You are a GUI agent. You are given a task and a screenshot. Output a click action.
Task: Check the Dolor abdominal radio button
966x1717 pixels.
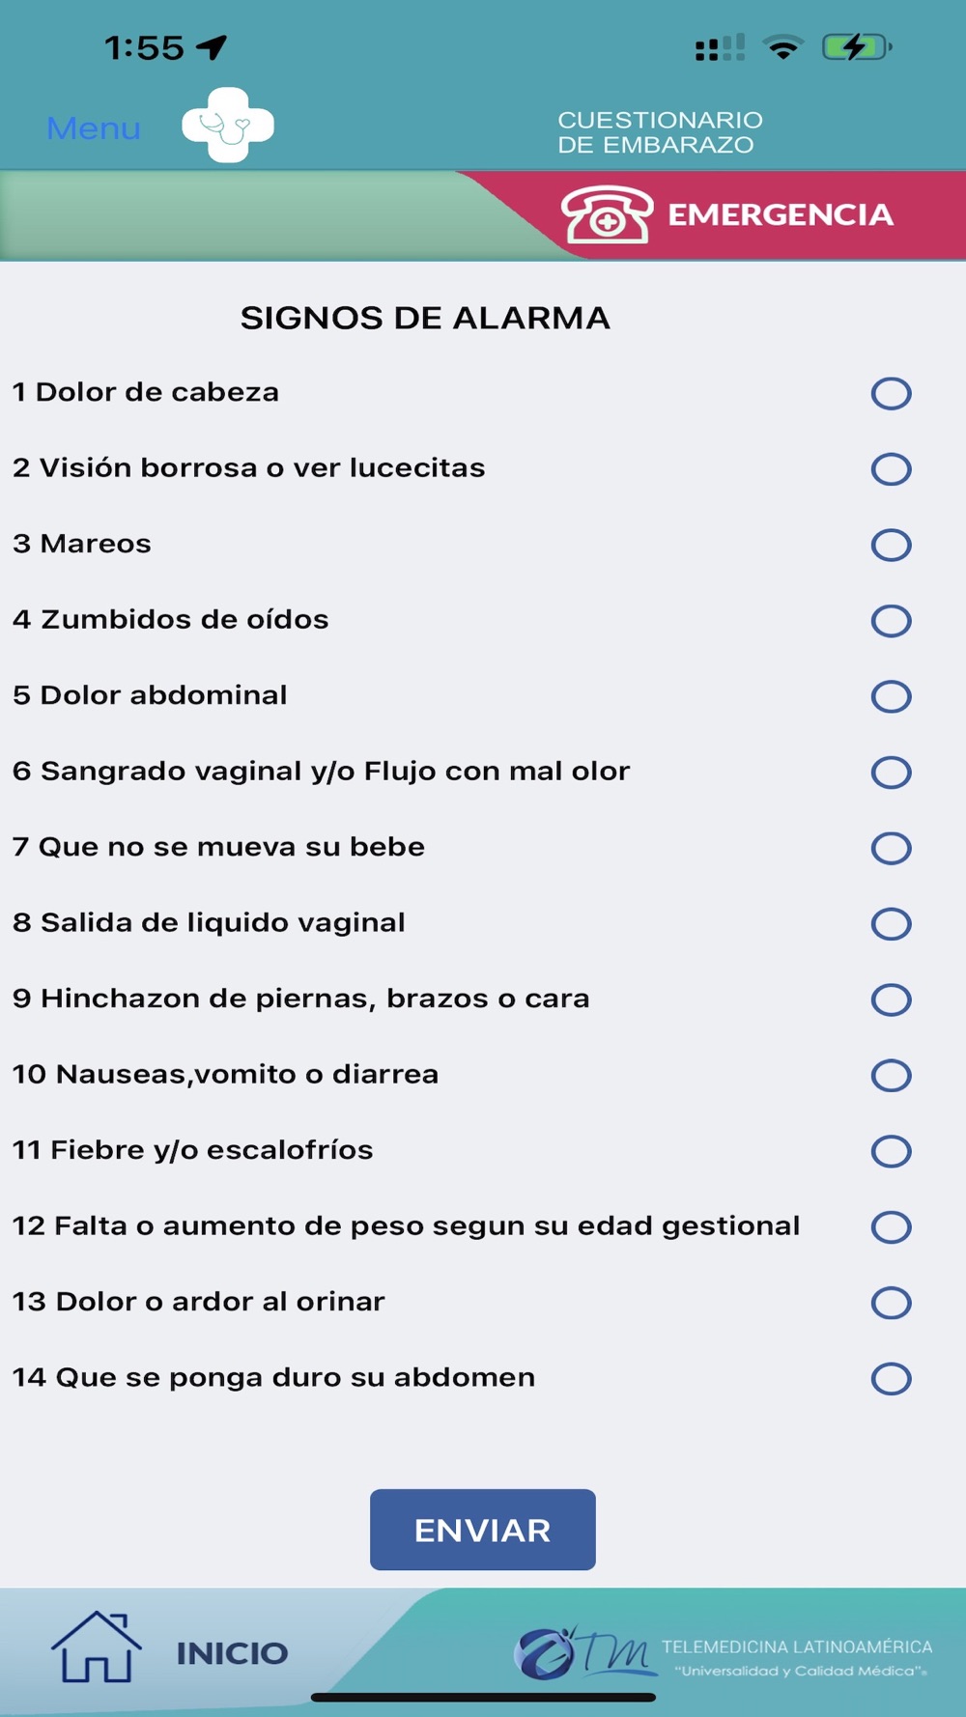(x=891, y=696)
